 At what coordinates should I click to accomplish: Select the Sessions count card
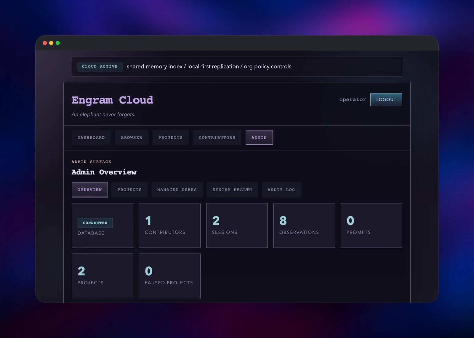point(237,225)
